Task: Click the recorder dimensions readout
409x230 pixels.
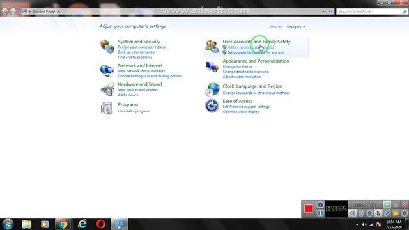Action: click(x=365, y=204)
